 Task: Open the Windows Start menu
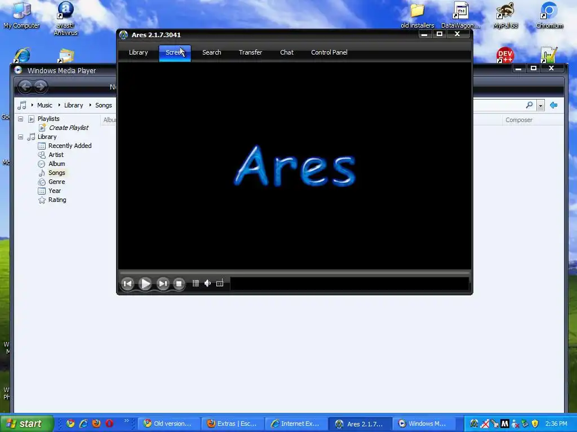point(27,424)
